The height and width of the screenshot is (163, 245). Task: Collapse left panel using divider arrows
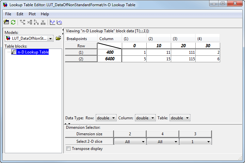click(63, 30)
